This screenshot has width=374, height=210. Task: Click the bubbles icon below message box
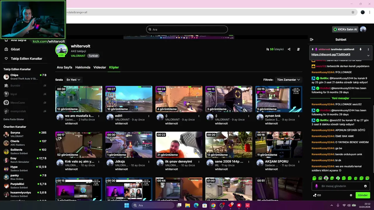click(x=315, y=195)
